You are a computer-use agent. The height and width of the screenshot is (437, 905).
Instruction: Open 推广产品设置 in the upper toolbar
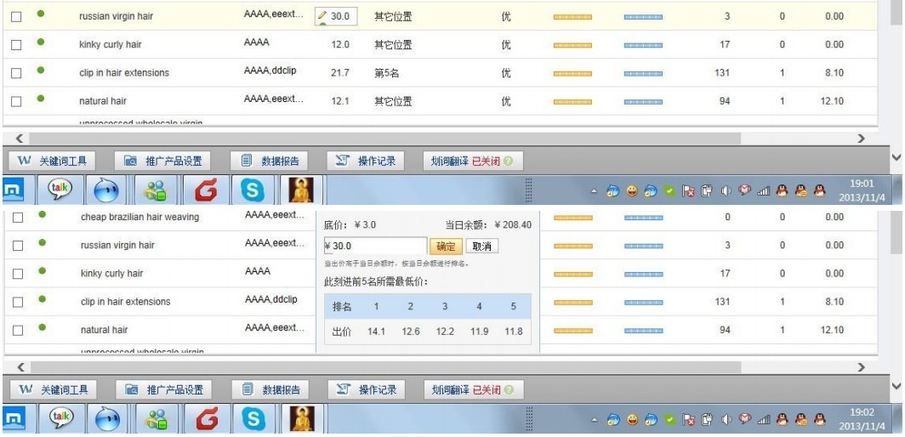point(162,161)
